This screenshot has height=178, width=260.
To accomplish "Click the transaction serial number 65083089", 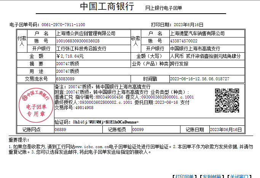I will [65, 79].
